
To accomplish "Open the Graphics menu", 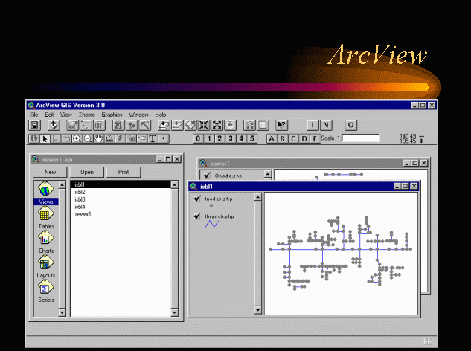I will coord(112,115).
